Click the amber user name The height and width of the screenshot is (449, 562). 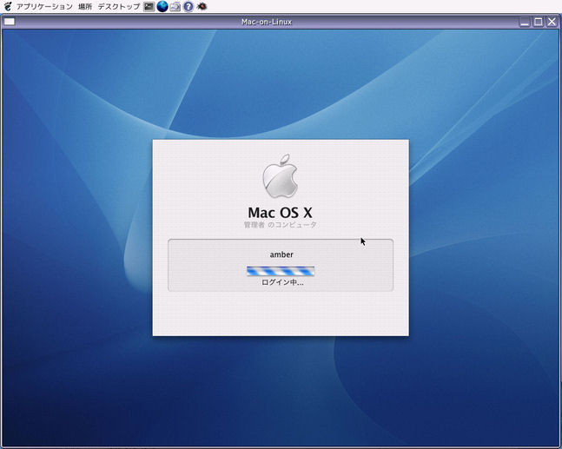(x=281, y=254)
